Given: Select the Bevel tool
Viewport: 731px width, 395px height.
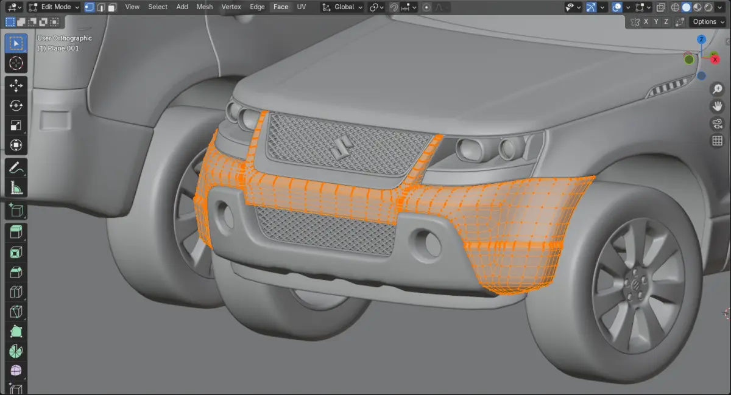Looking at the screenshot, I should pos(16,272).
